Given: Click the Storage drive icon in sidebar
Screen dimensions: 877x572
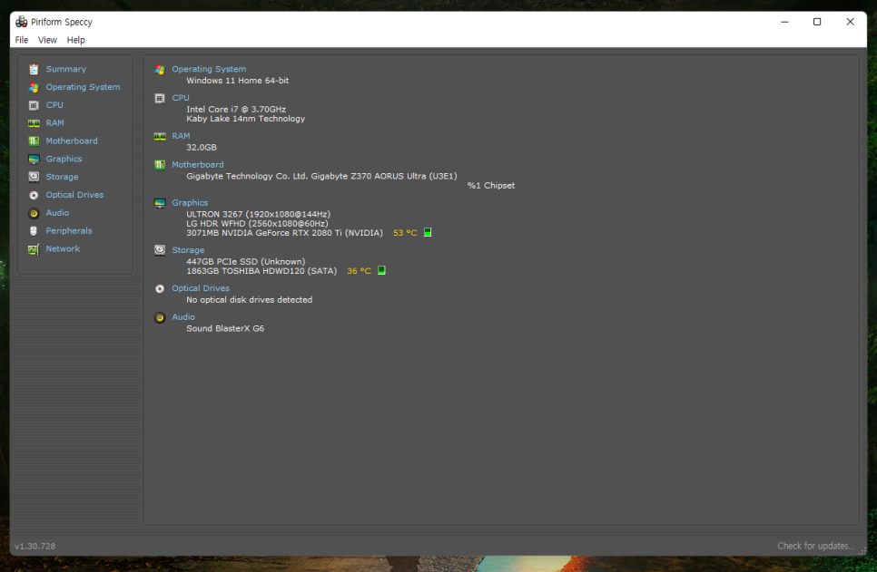Looking at the screenshot, I should [x=34, y=177].
